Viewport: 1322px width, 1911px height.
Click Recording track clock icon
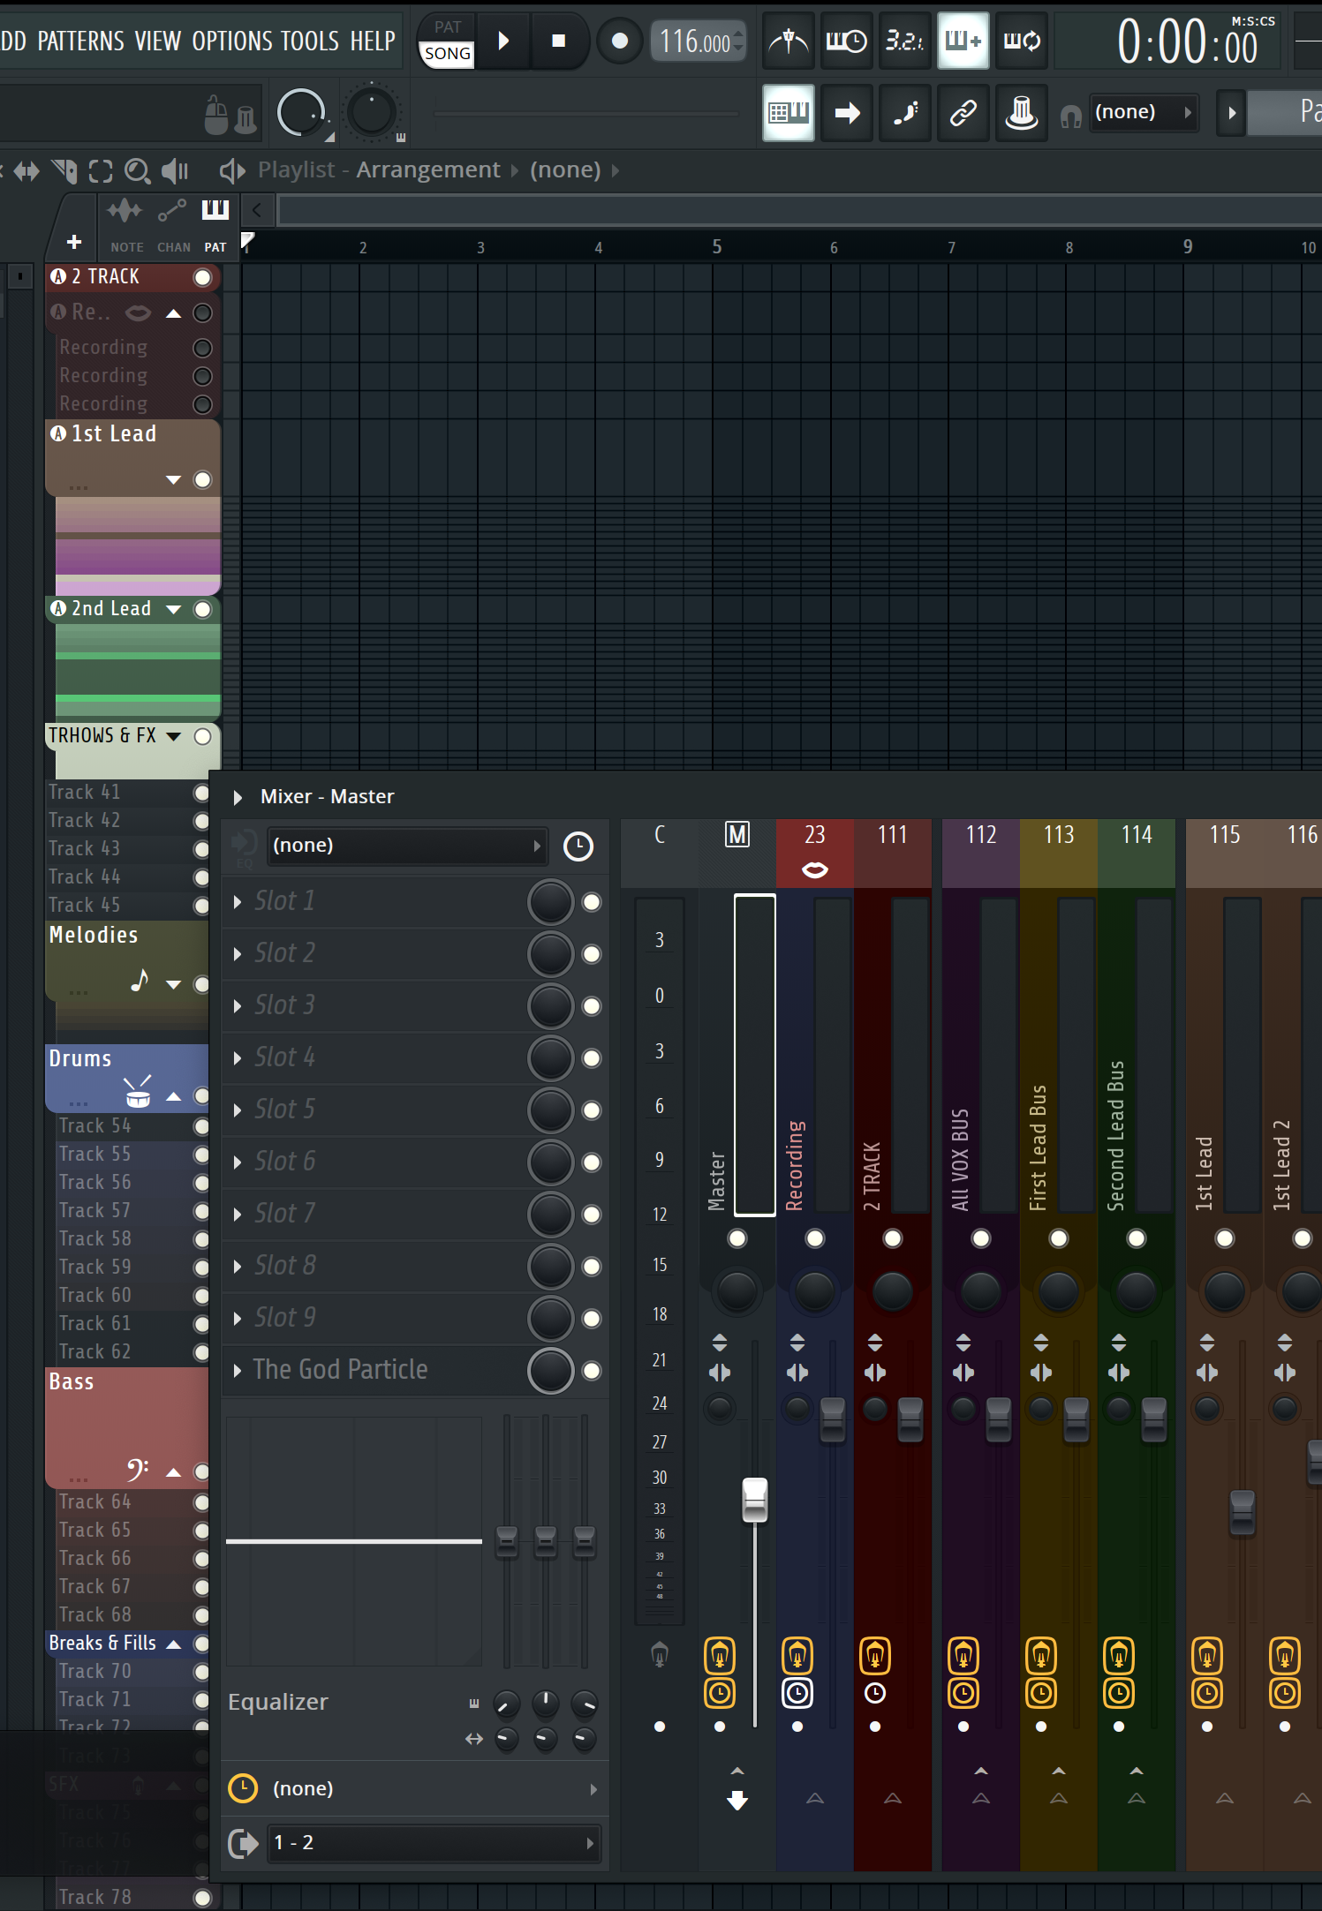pos(797,1693)
